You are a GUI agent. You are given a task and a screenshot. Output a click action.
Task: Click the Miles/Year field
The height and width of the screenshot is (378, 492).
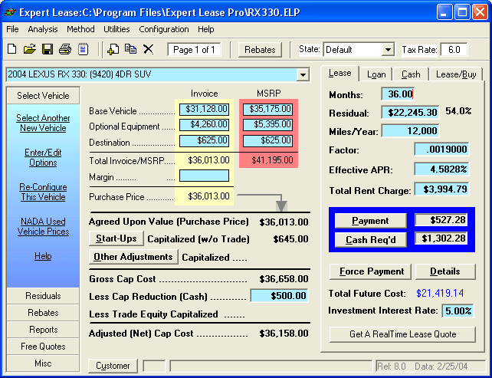pos(410,131)
